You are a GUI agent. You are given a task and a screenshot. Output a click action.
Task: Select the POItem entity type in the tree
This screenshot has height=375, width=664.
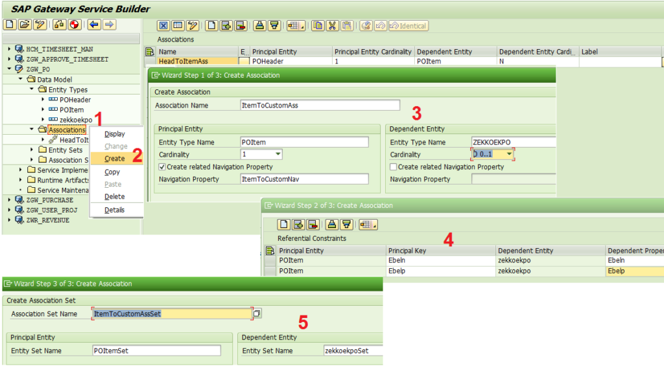point(71,109)
